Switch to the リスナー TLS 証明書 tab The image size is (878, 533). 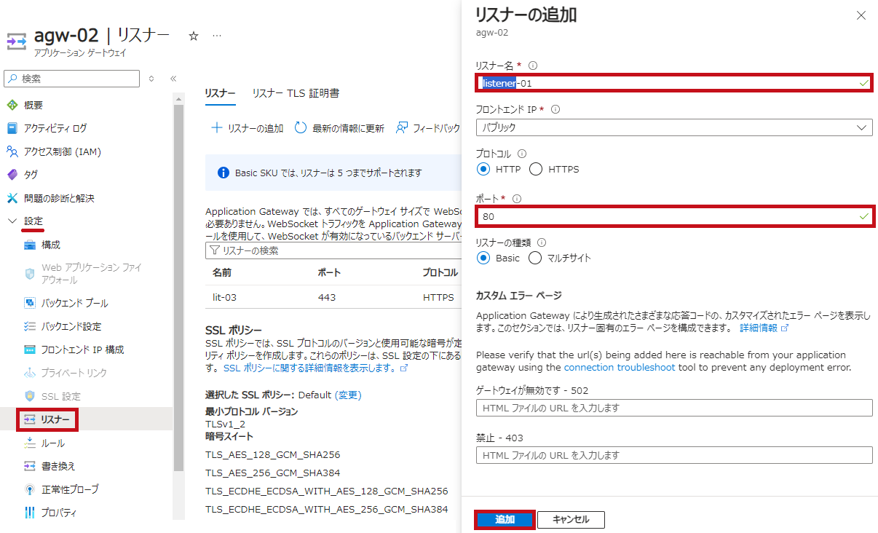[x=296, y=93]
